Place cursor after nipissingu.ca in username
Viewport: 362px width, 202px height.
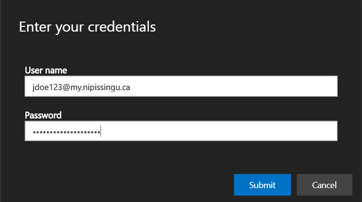[x=132, y=87]
